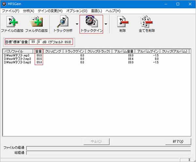Viewport: 196px width, 162px height.
Task: Run トラック分析 track analysis
Action: click(63, 24)
